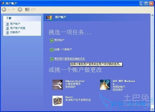Open help icon beside 用户帐户 topic
This screenshot has width=155, height=112.
[7, 24]
